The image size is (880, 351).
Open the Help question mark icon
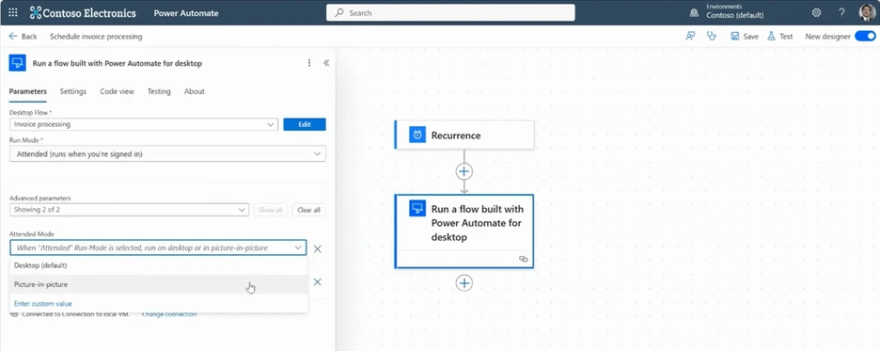coord(841,12)
